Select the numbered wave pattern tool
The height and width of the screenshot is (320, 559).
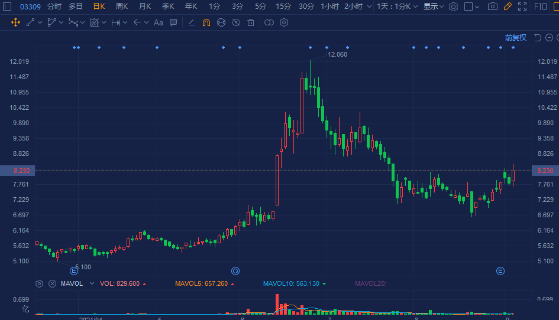point(73,22)
